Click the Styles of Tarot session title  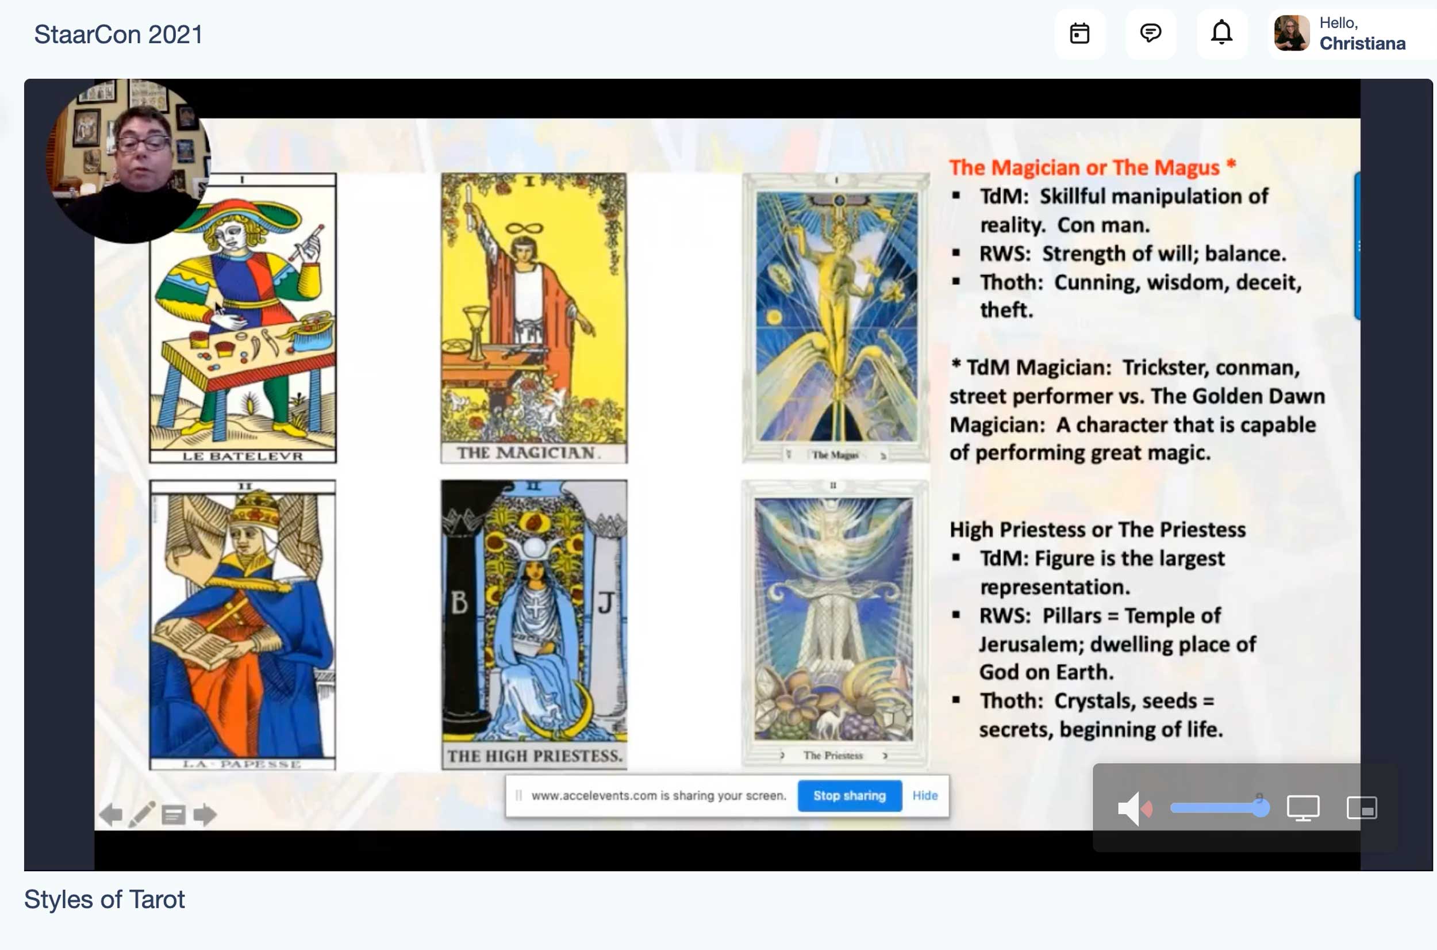pos(104,899)
